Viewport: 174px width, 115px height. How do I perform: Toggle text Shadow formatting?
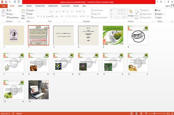(47, 16)
